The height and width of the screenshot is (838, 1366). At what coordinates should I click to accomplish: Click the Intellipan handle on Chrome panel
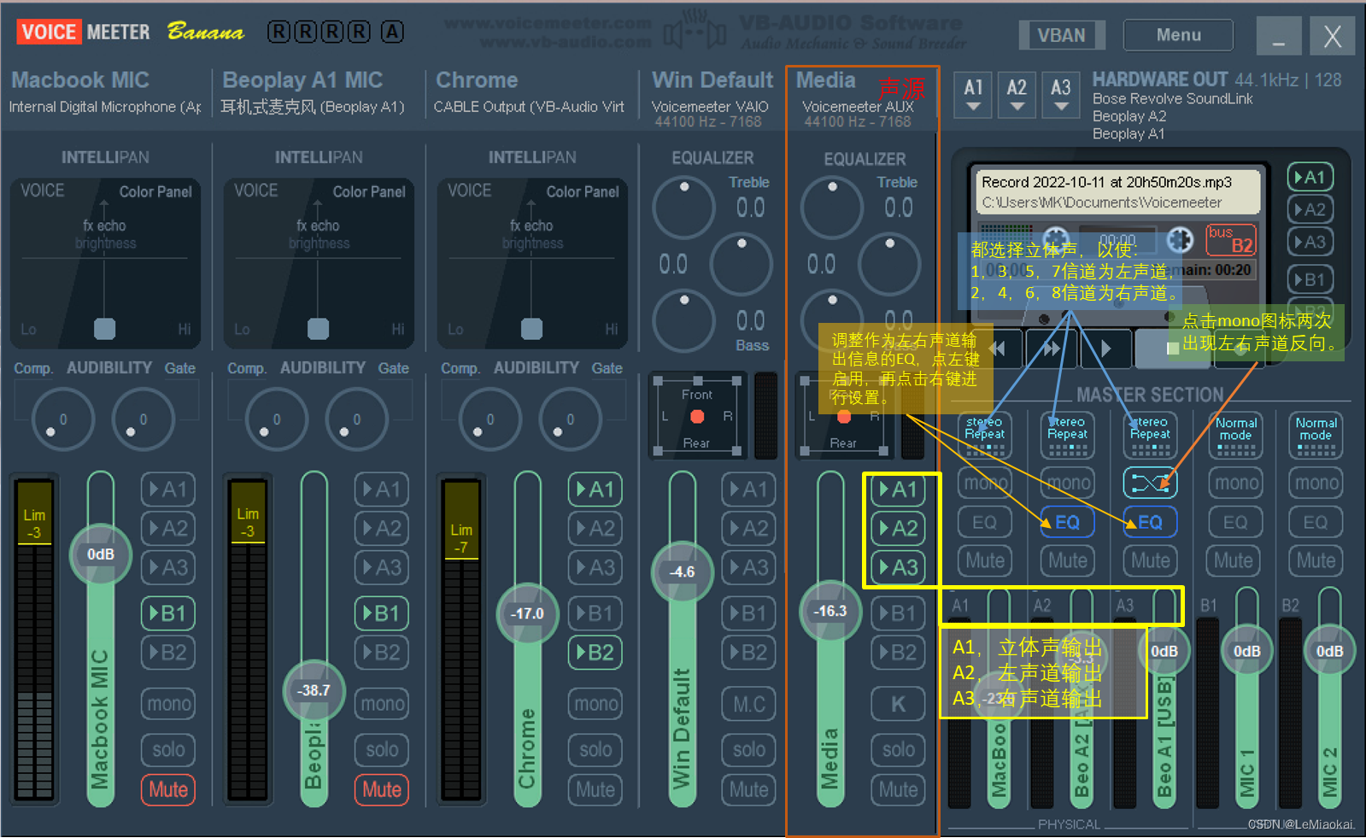pos(531,328)
